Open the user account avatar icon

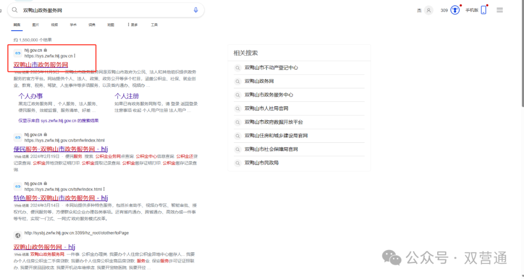428,10
